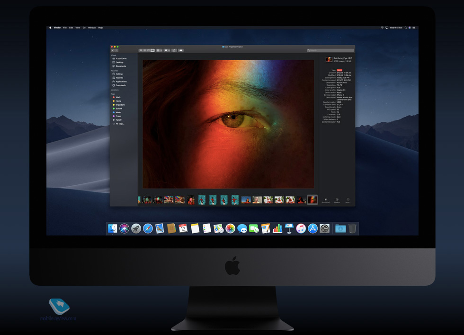This screenshot has height=335, width=464.
Task: Show All Tags in the sidebar
Action: coord(120,124)
